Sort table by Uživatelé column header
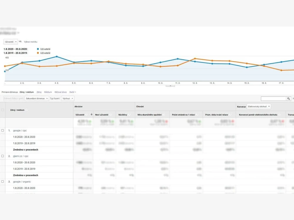Screen dimensions: 294x220 [x=80, y=115]
